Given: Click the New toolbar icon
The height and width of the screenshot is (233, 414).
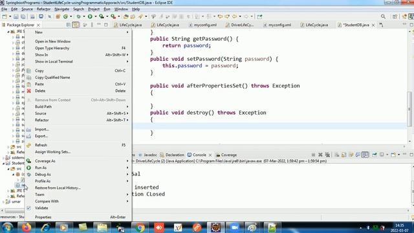Looking at the screenshot, I should 5,16.
